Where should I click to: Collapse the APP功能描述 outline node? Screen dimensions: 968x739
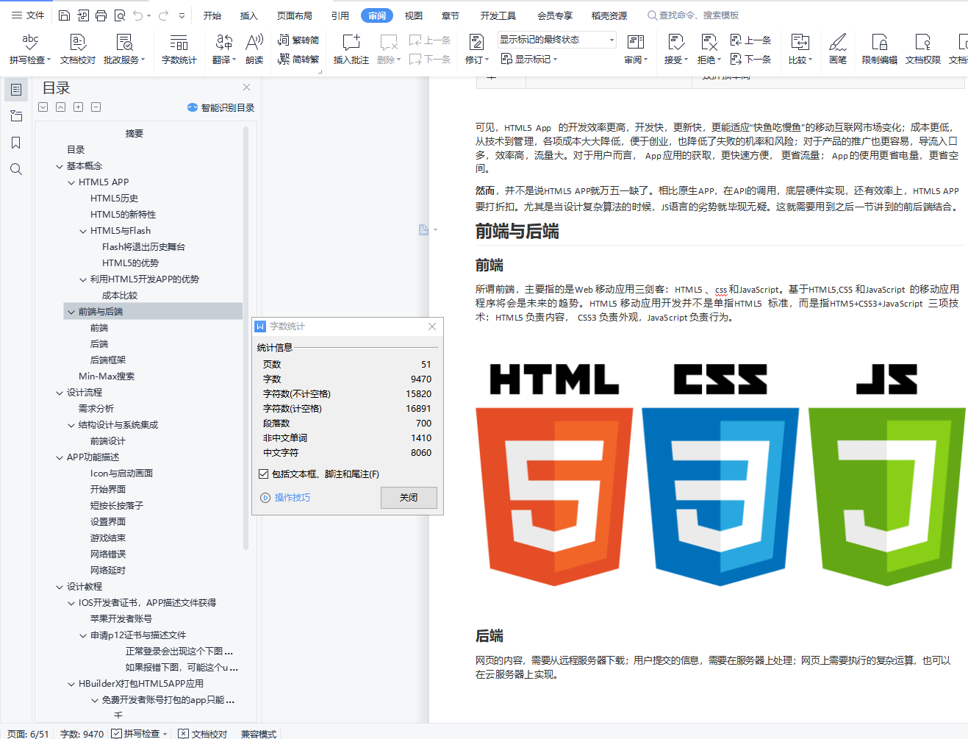[x=60, y=457]
